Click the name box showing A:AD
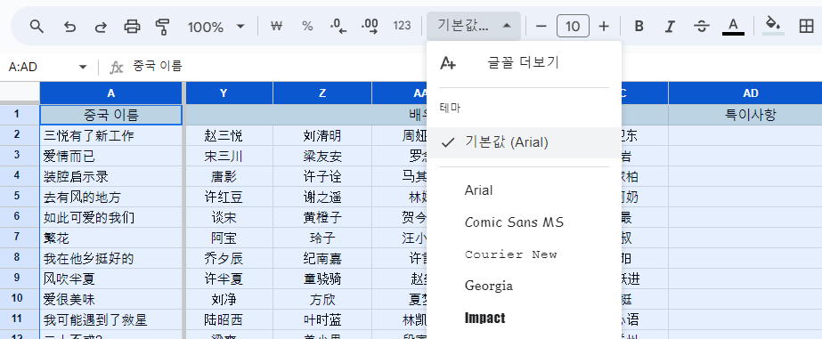Viewport: 822px width, 339px height. [x=39, y=67]
